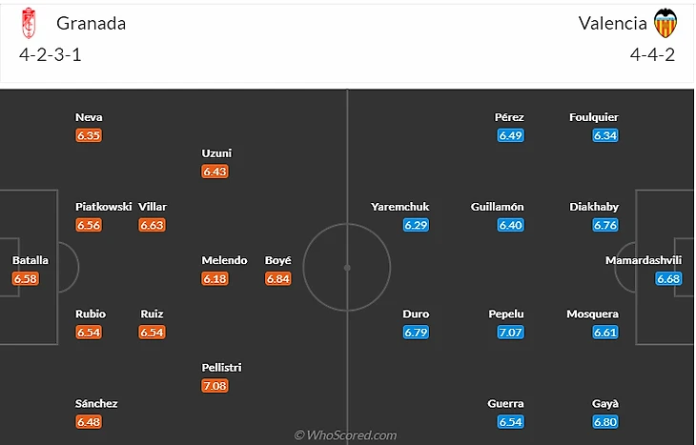Viewport: 696px width, 445px height.
Task: Click the Valencia club crest icon
Action: point(665,23)
